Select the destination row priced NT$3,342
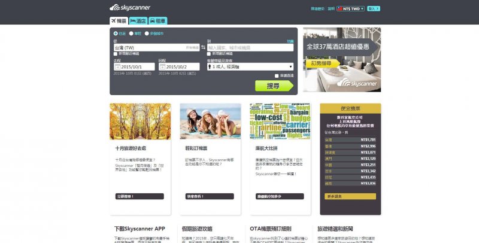479x243 pixels. coord(350,171)
